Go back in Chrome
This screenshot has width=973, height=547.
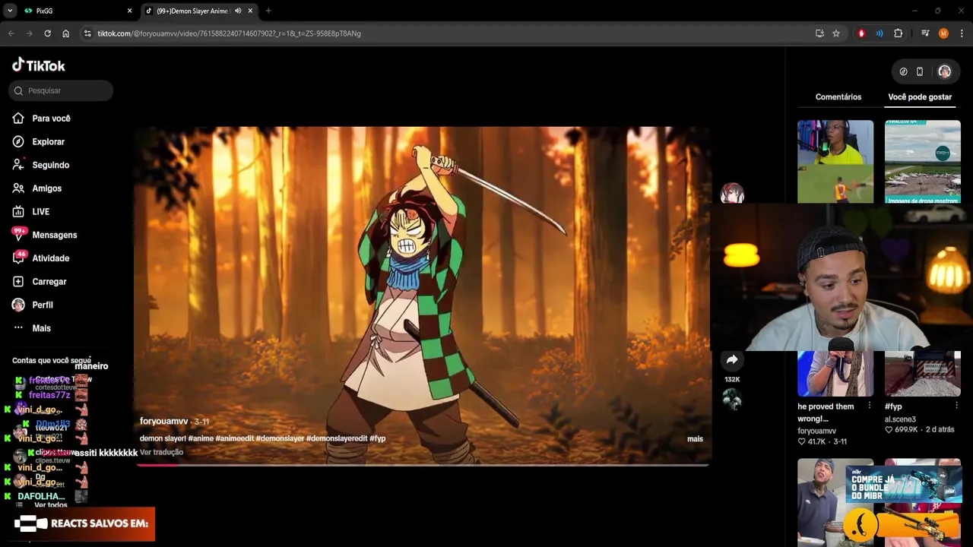tap(11, 33)
